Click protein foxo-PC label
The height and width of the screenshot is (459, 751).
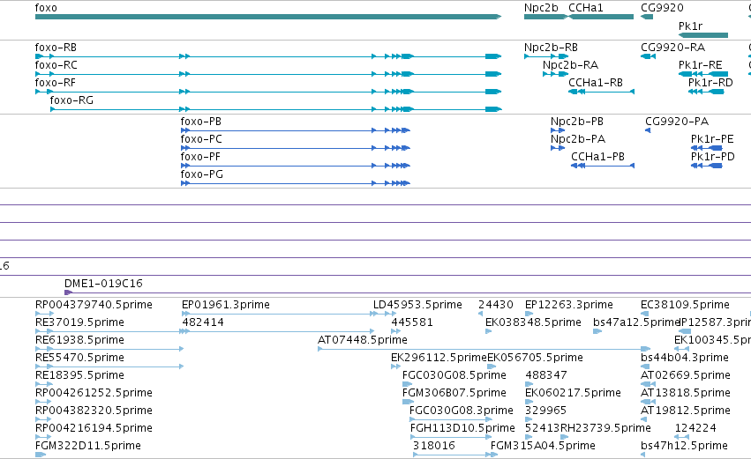click(x=201, y=139)
